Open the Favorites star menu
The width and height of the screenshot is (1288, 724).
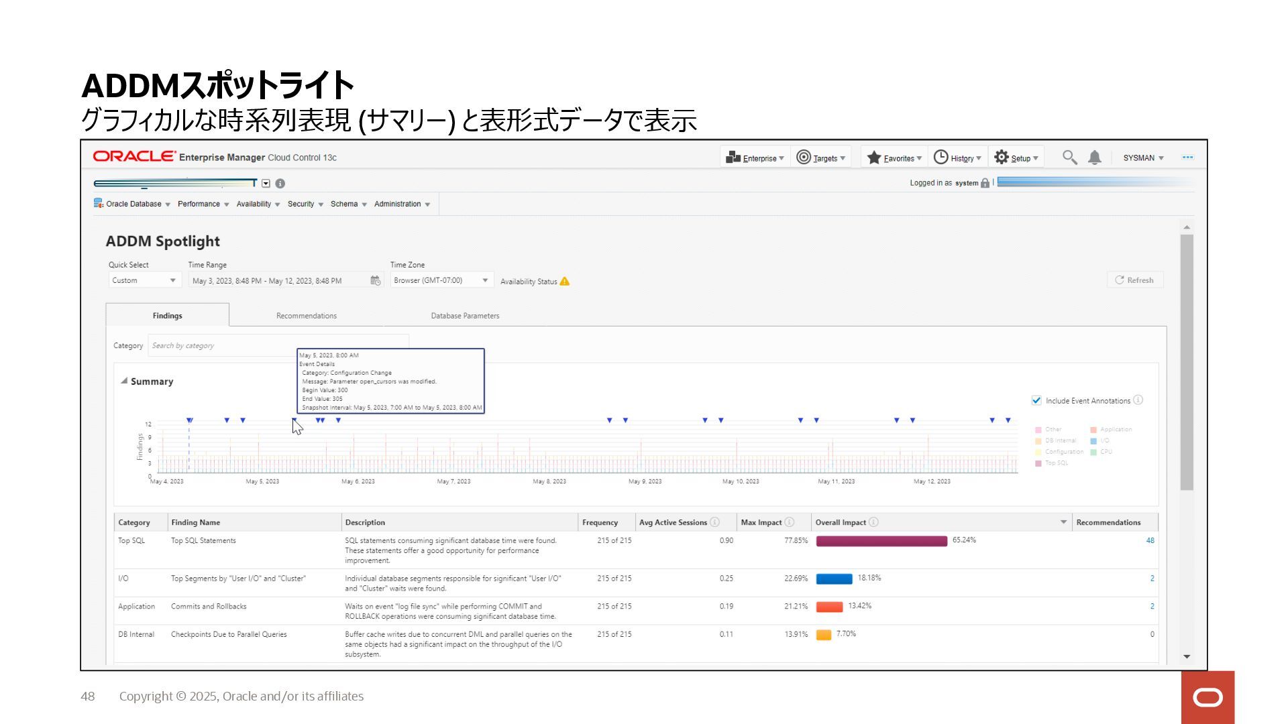[x=894, y=158]
